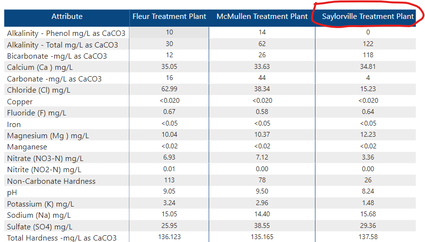Select McMullen Carbonate value 44
This screenshot has width=425, height=242.
pos(262,78)
